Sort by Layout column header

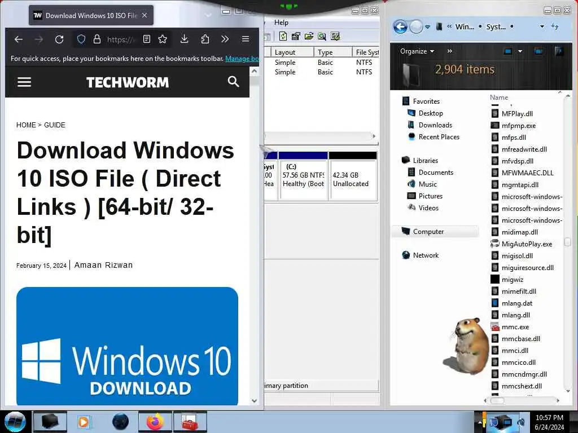[292, 52]
